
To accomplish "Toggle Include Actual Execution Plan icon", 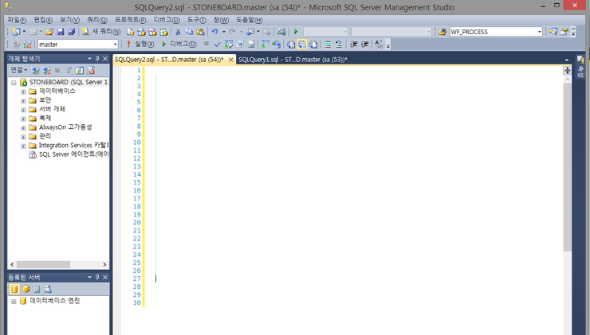I will 265,45.
